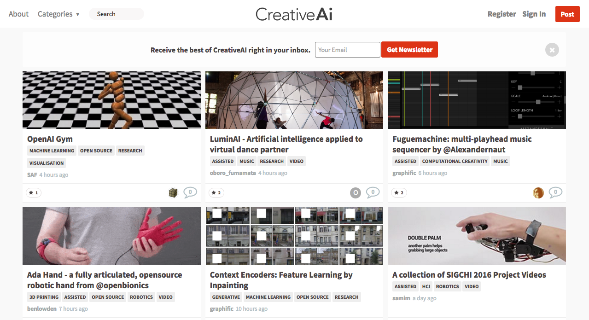Viewport: 589px width, 320px height.
Task: Go to Sign In
Action: 534,14
